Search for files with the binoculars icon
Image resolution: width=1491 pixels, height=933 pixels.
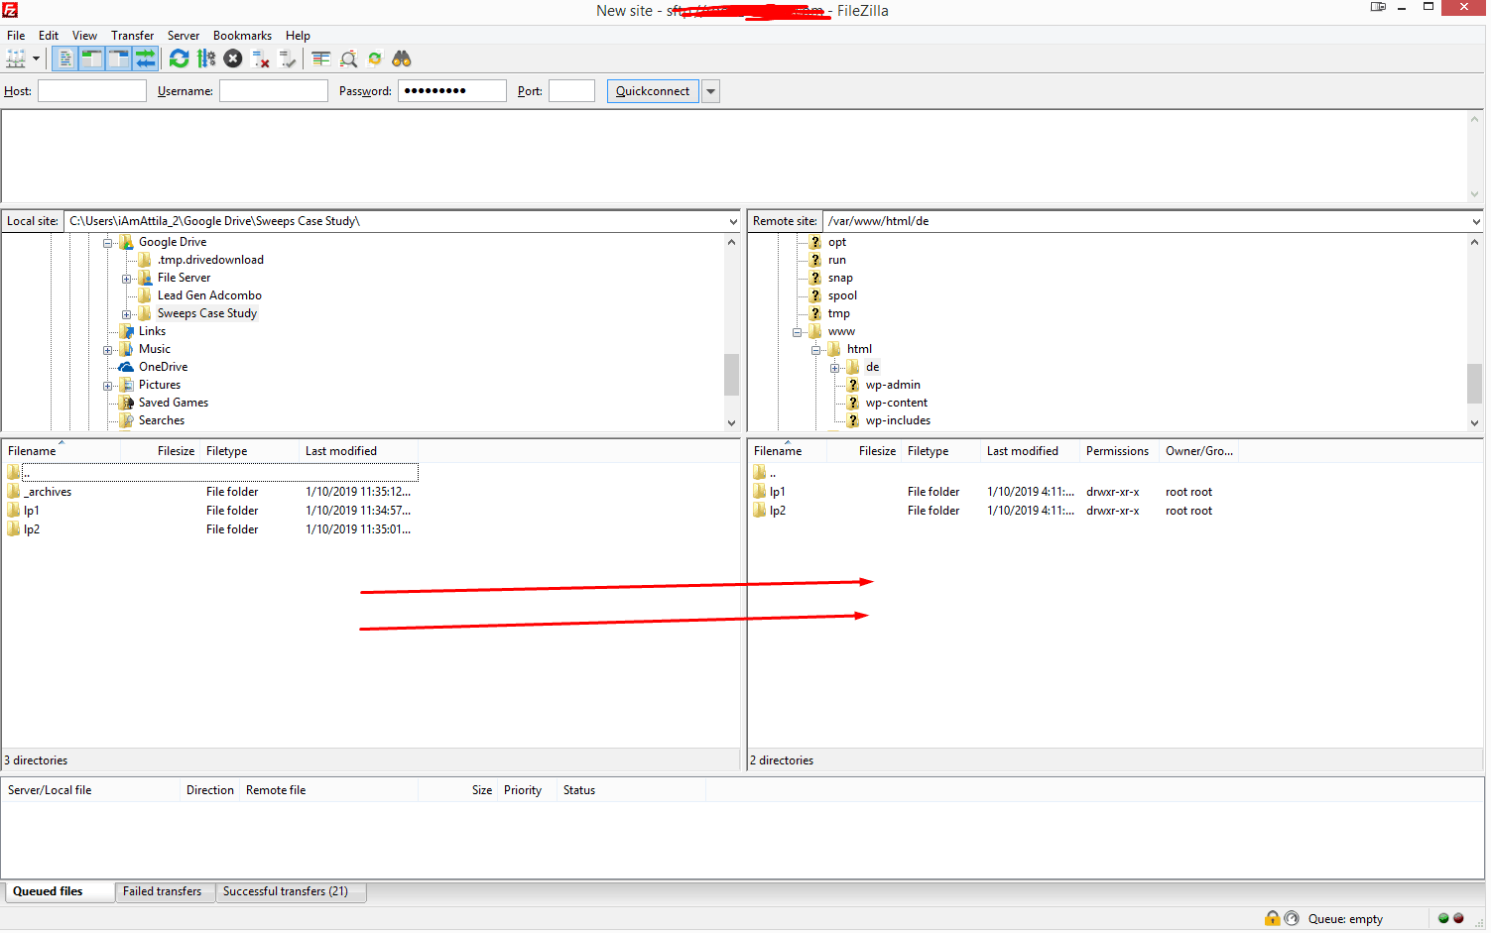(402, 58)
